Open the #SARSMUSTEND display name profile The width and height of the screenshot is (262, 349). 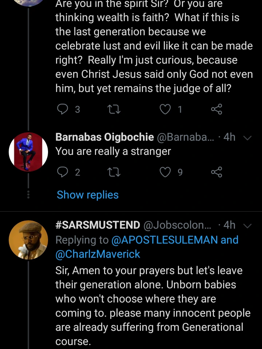(x=98, y=225)
